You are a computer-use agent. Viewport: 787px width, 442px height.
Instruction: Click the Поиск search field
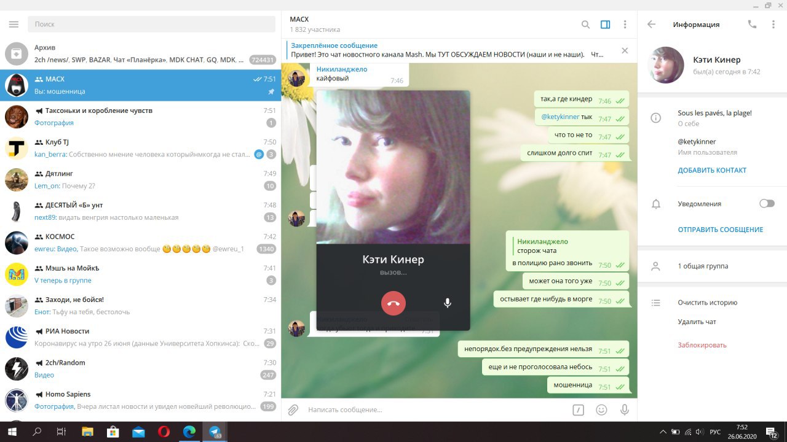[x=151, y=24]
